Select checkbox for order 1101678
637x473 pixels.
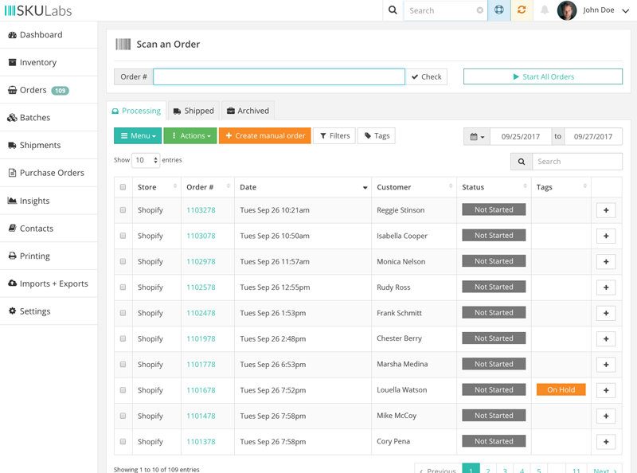click(x=123, y=390)
